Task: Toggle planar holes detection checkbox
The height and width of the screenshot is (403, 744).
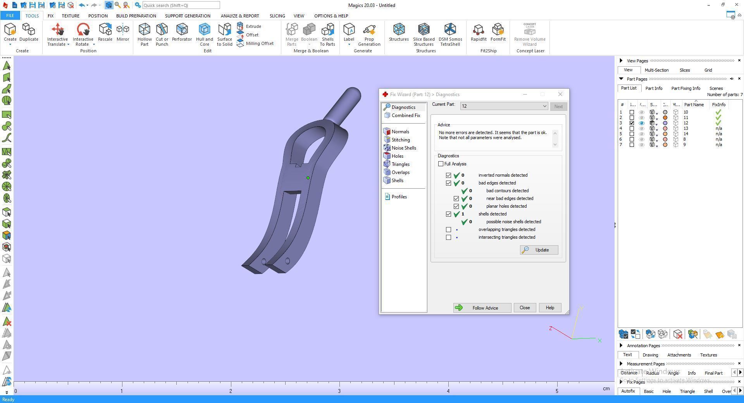Action: [x=456, y=206]
